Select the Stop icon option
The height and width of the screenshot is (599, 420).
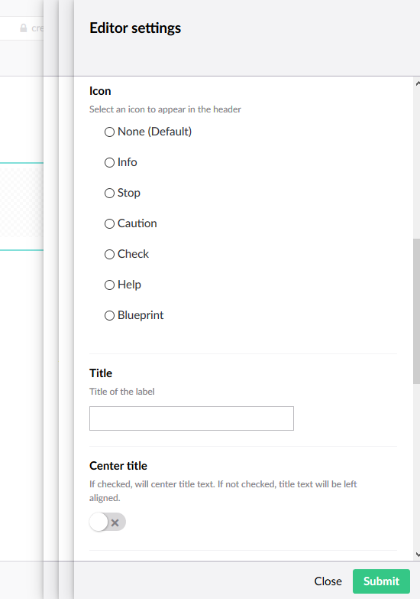[x=109, y=193]
